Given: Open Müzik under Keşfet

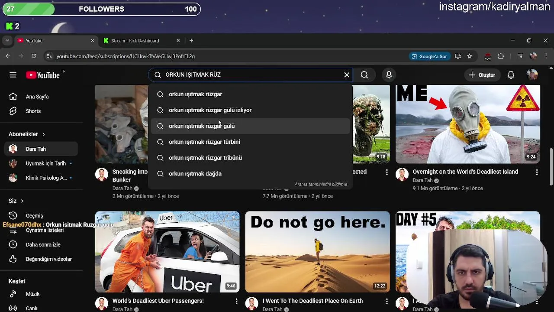Looking at the screenshot, I should coord(41,294).
